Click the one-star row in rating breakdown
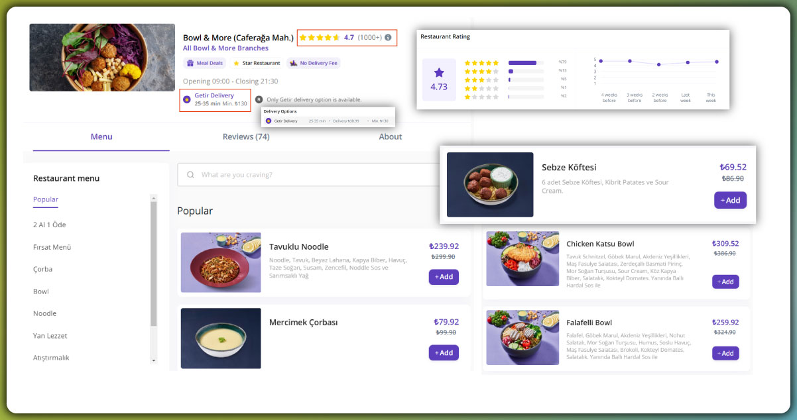797x420 pixels. [x=515, y=97]
